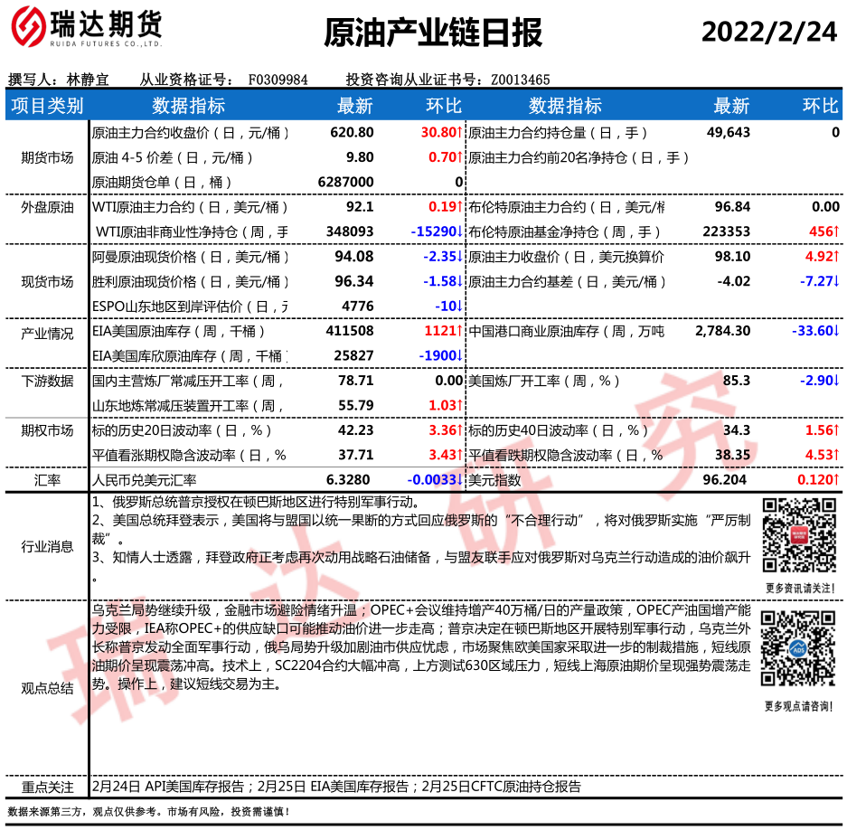Select the 期货市场 category cell
The width and height of the screenshot is (847, 830).
click(47, 157)
